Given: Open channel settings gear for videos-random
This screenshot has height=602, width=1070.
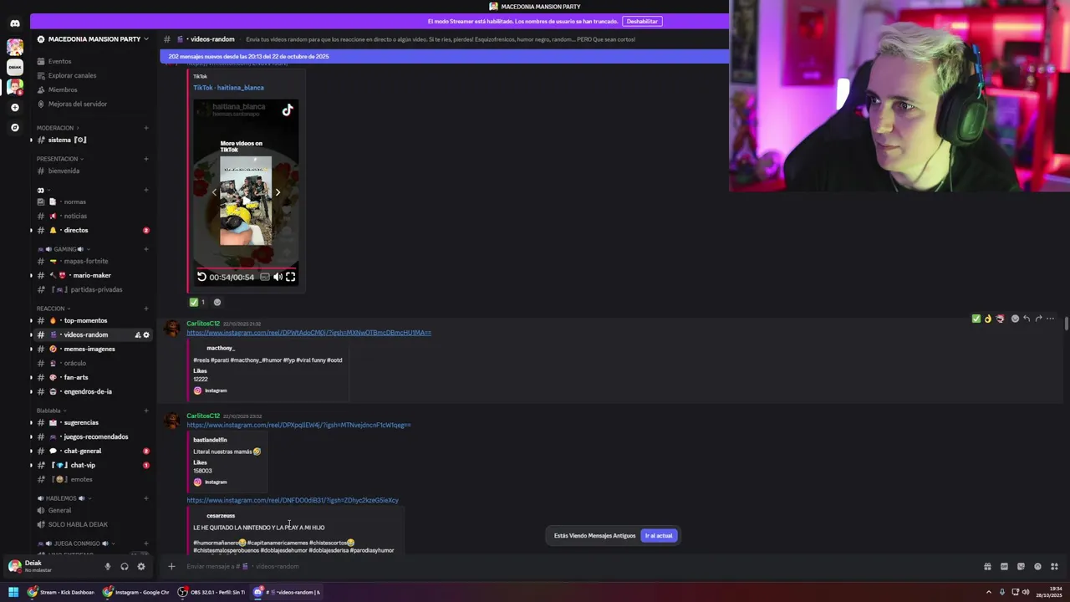Looking at the screenshot, I should point(146,334).
